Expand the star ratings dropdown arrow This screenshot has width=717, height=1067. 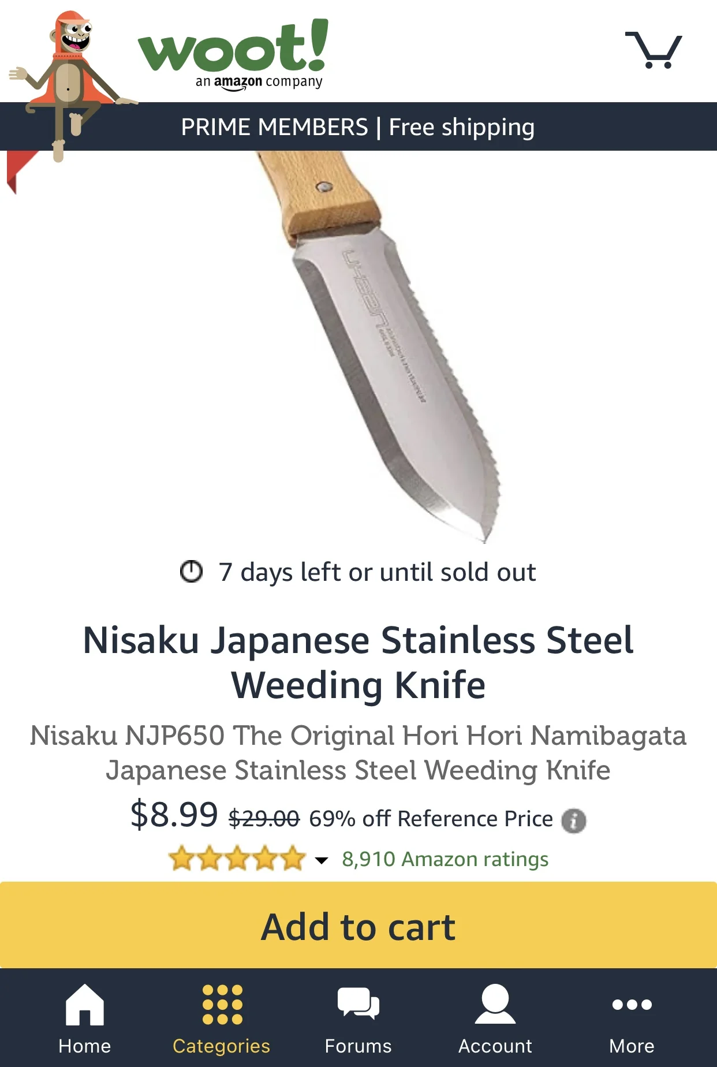pyautogui.click(x=322, y=860)
